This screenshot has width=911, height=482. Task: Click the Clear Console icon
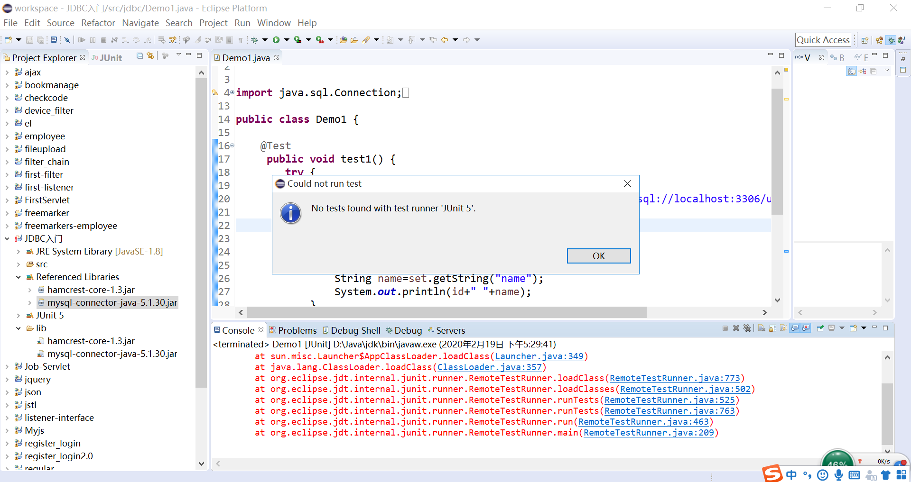(762, 328)
